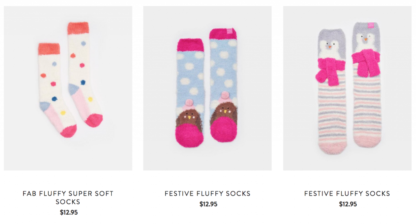Image resolution: width=416 pixels, height=224 pixels.
Task: Click the right robin face on the blue sock
Action: click(x=224, y=113)
